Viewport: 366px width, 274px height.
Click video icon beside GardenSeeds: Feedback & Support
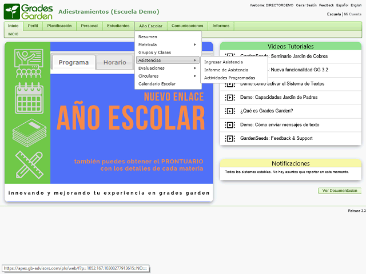[x=230, y=138]
